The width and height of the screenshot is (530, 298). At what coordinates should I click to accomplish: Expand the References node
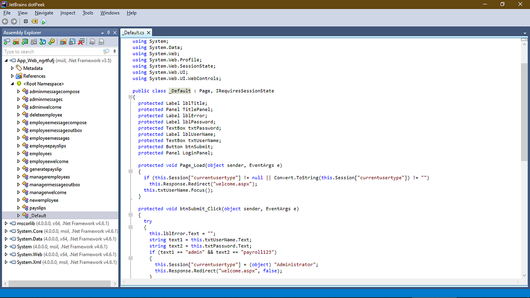[12, 76]
